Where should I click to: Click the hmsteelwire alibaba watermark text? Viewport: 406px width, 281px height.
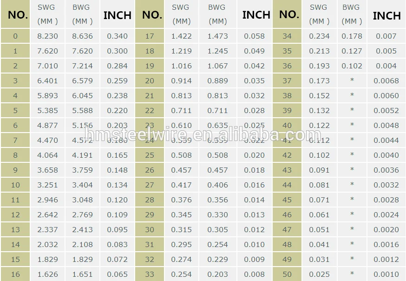point(203,134)
